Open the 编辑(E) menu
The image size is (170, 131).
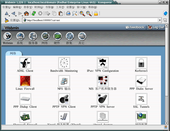(17, 7)
